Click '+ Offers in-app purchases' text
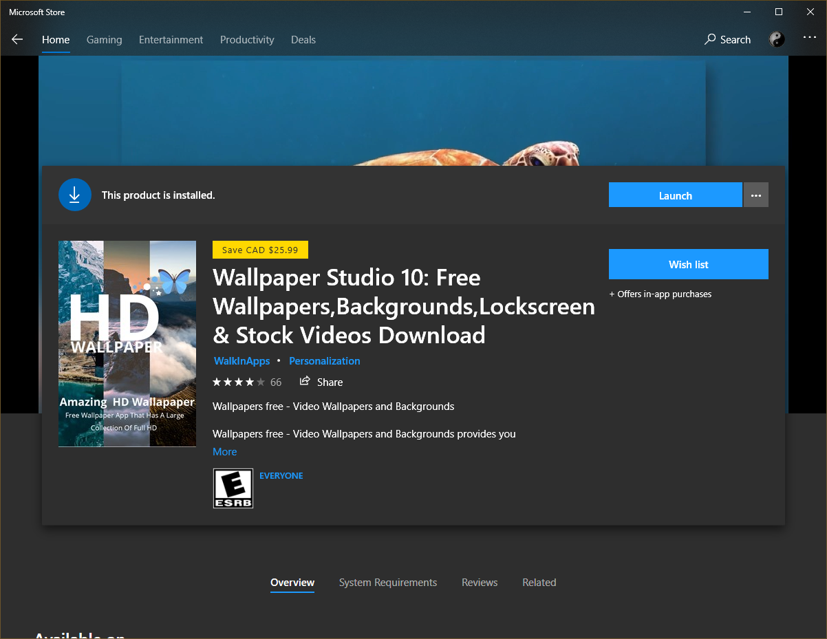Viewport: 827px width, 639px height. pyautogui.click(x=660, y=294)
